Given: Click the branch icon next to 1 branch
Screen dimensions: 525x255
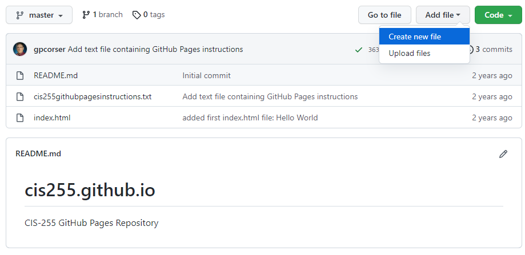Looking at the screenshot, I should (86, 15).
